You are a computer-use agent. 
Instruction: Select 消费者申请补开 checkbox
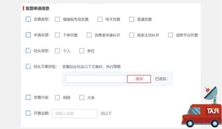click(89, 35)
